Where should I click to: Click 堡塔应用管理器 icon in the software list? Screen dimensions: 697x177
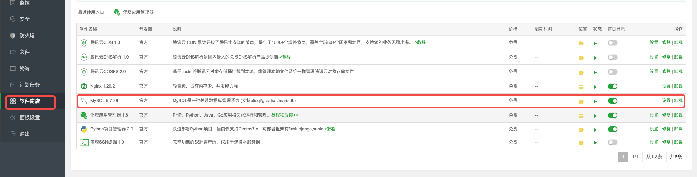tap(84, 115)
